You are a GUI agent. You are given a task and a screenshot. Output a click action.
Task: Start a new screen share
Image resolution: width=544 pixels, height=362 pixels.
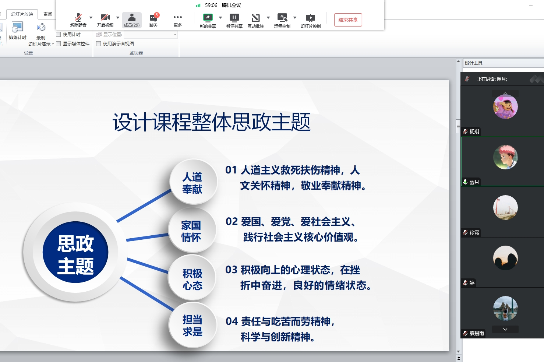[x=208, y=20]
